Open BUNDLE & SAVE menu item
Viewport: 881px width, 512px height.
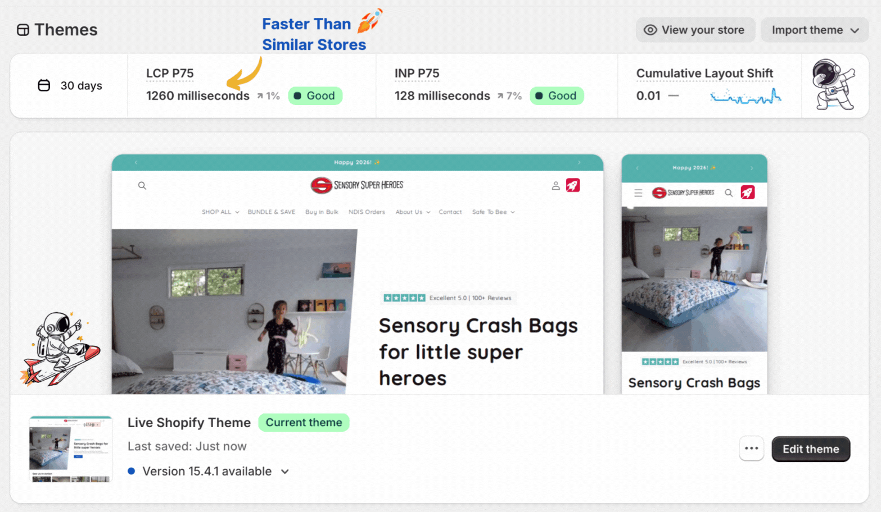click(x=272, y=212)
